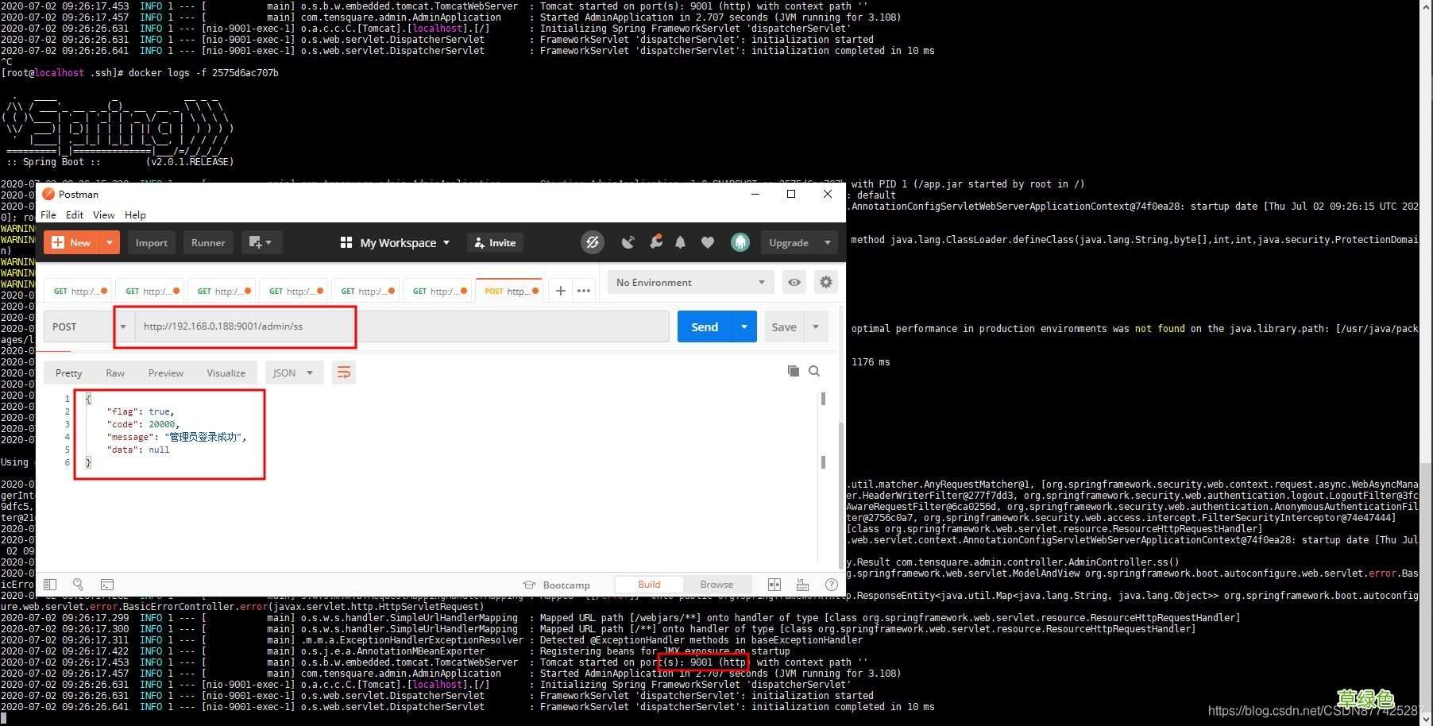Viewport: 1433px width, 726px height.
Task: Open tab options three-dots menu
Action: pos(584,291)
